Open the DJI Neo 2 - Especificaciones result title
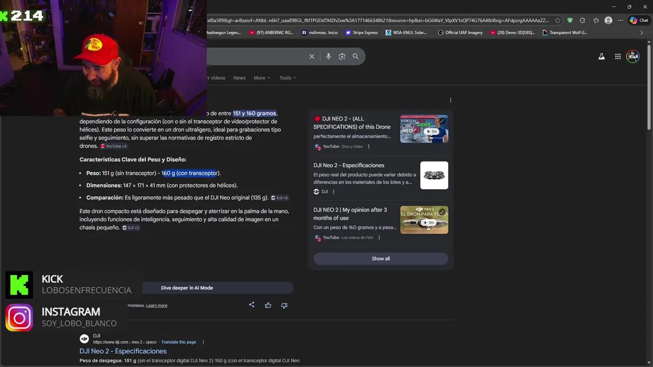This screenshot has height=367, width=653. [x=123, y=351]
